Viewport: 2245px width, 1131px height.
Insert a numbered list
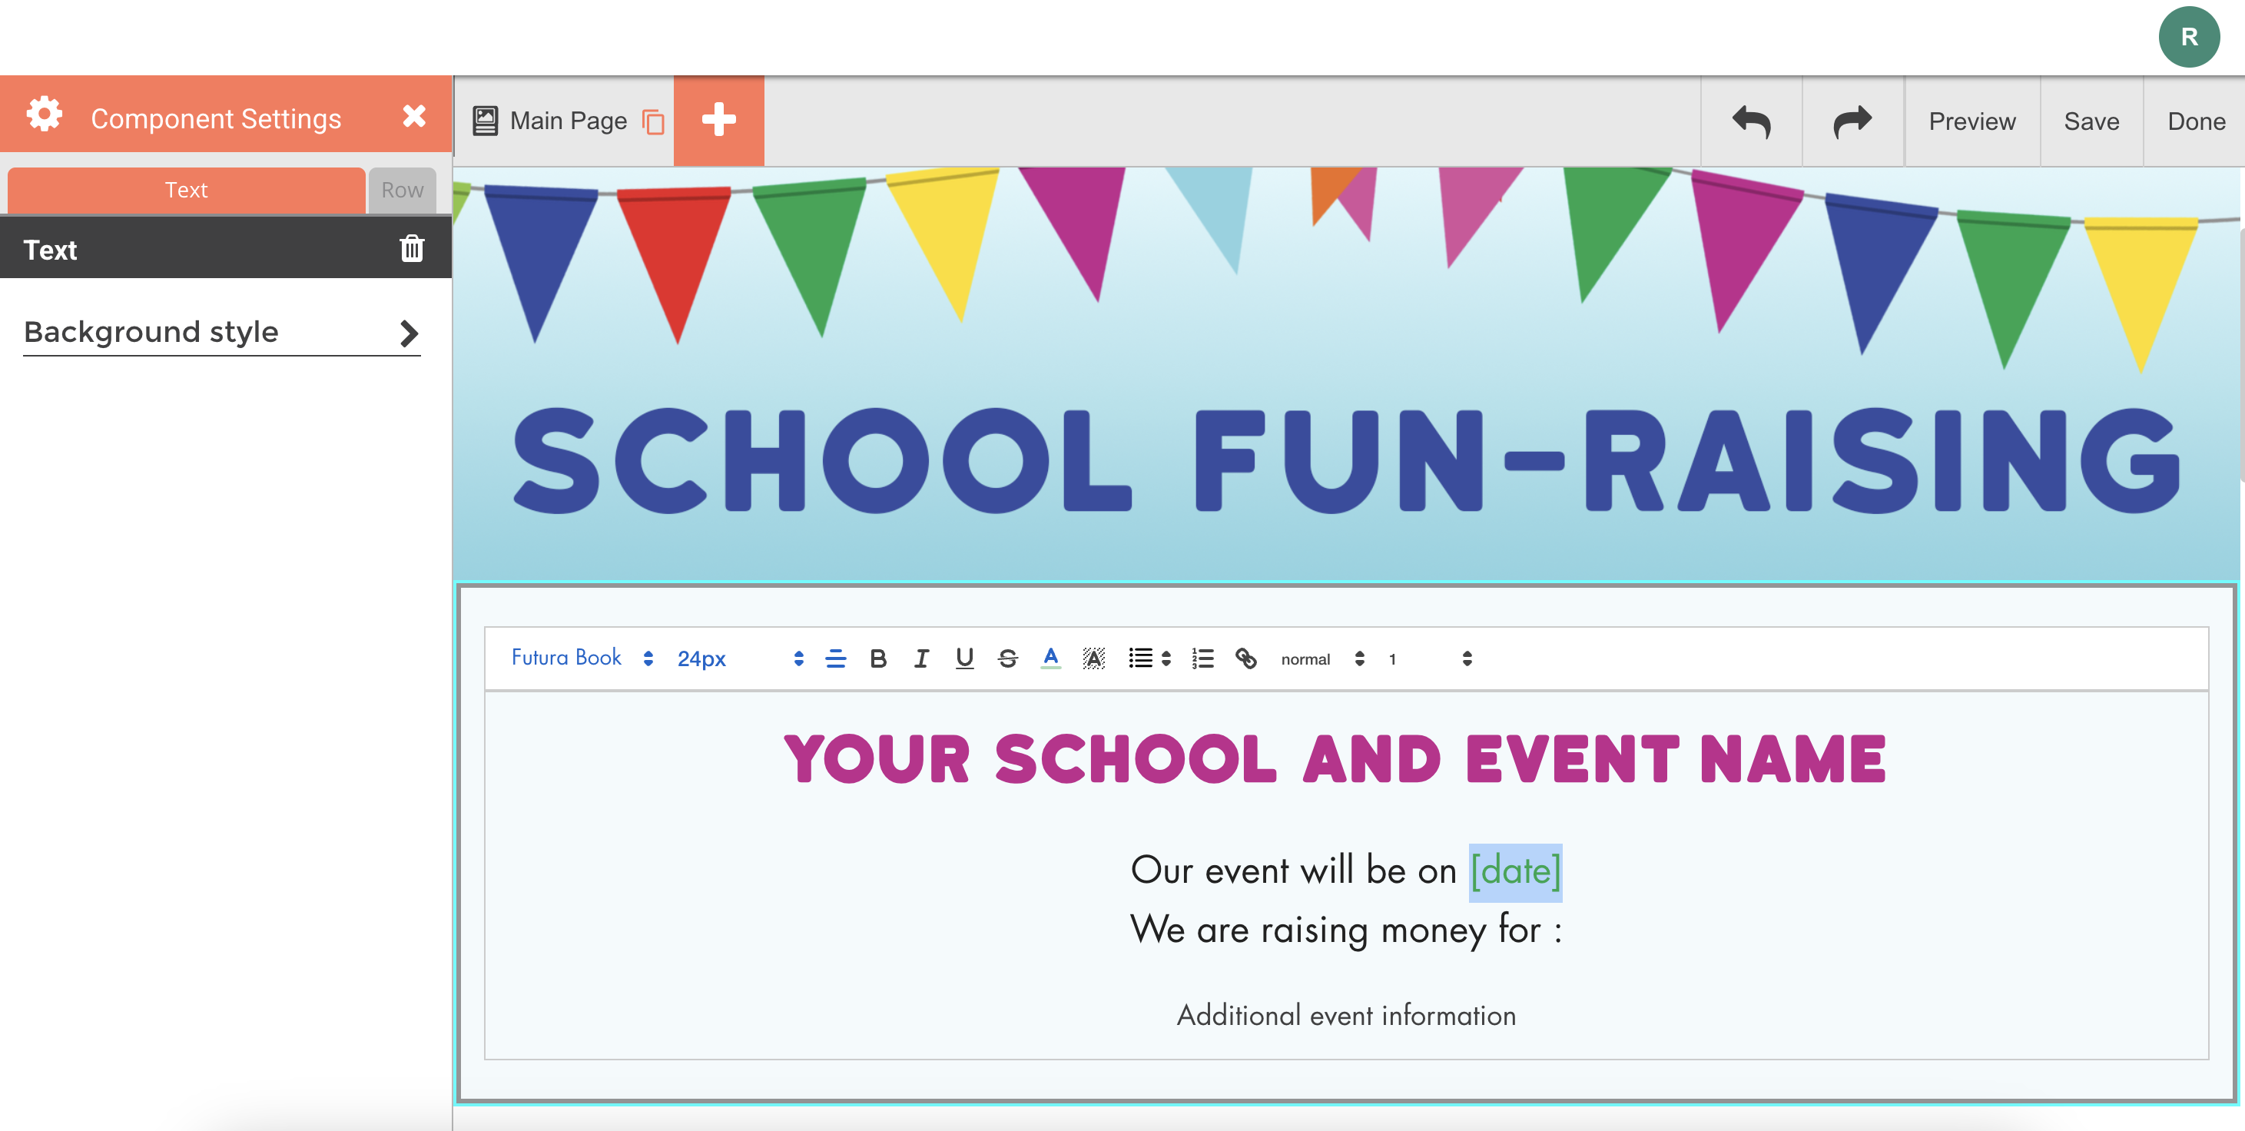tap(1202, 658)
